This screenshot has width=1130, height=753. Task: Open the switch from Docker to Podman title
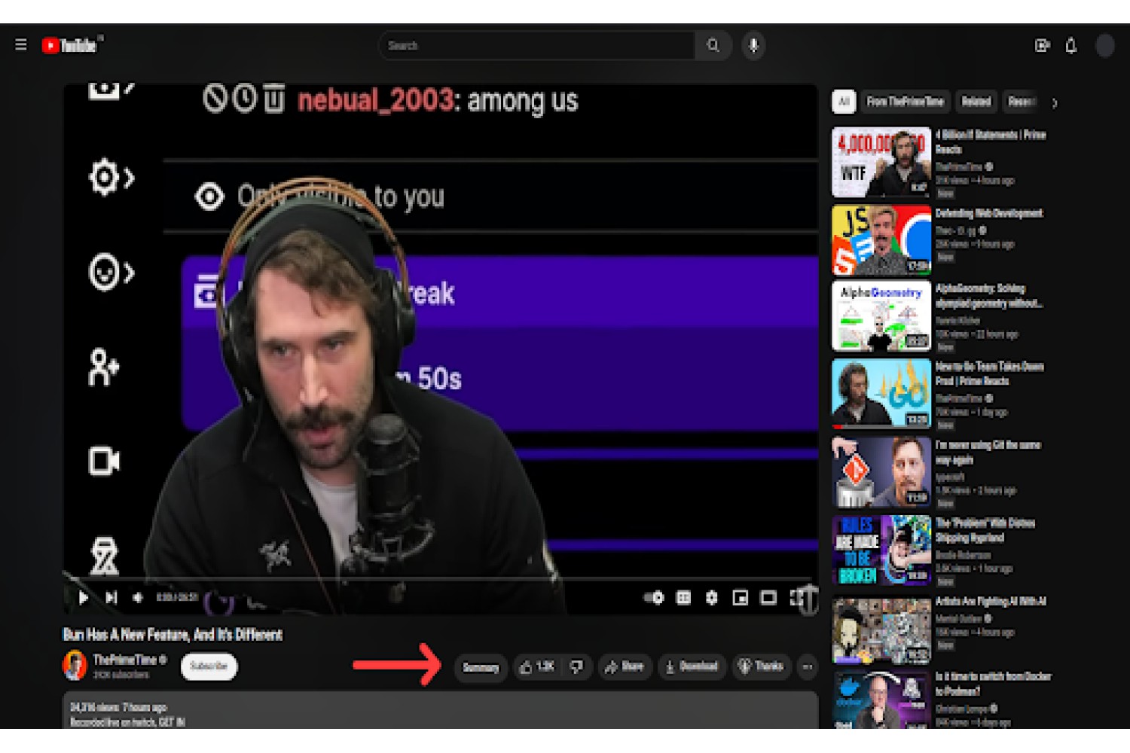click(x=993, y=684)
